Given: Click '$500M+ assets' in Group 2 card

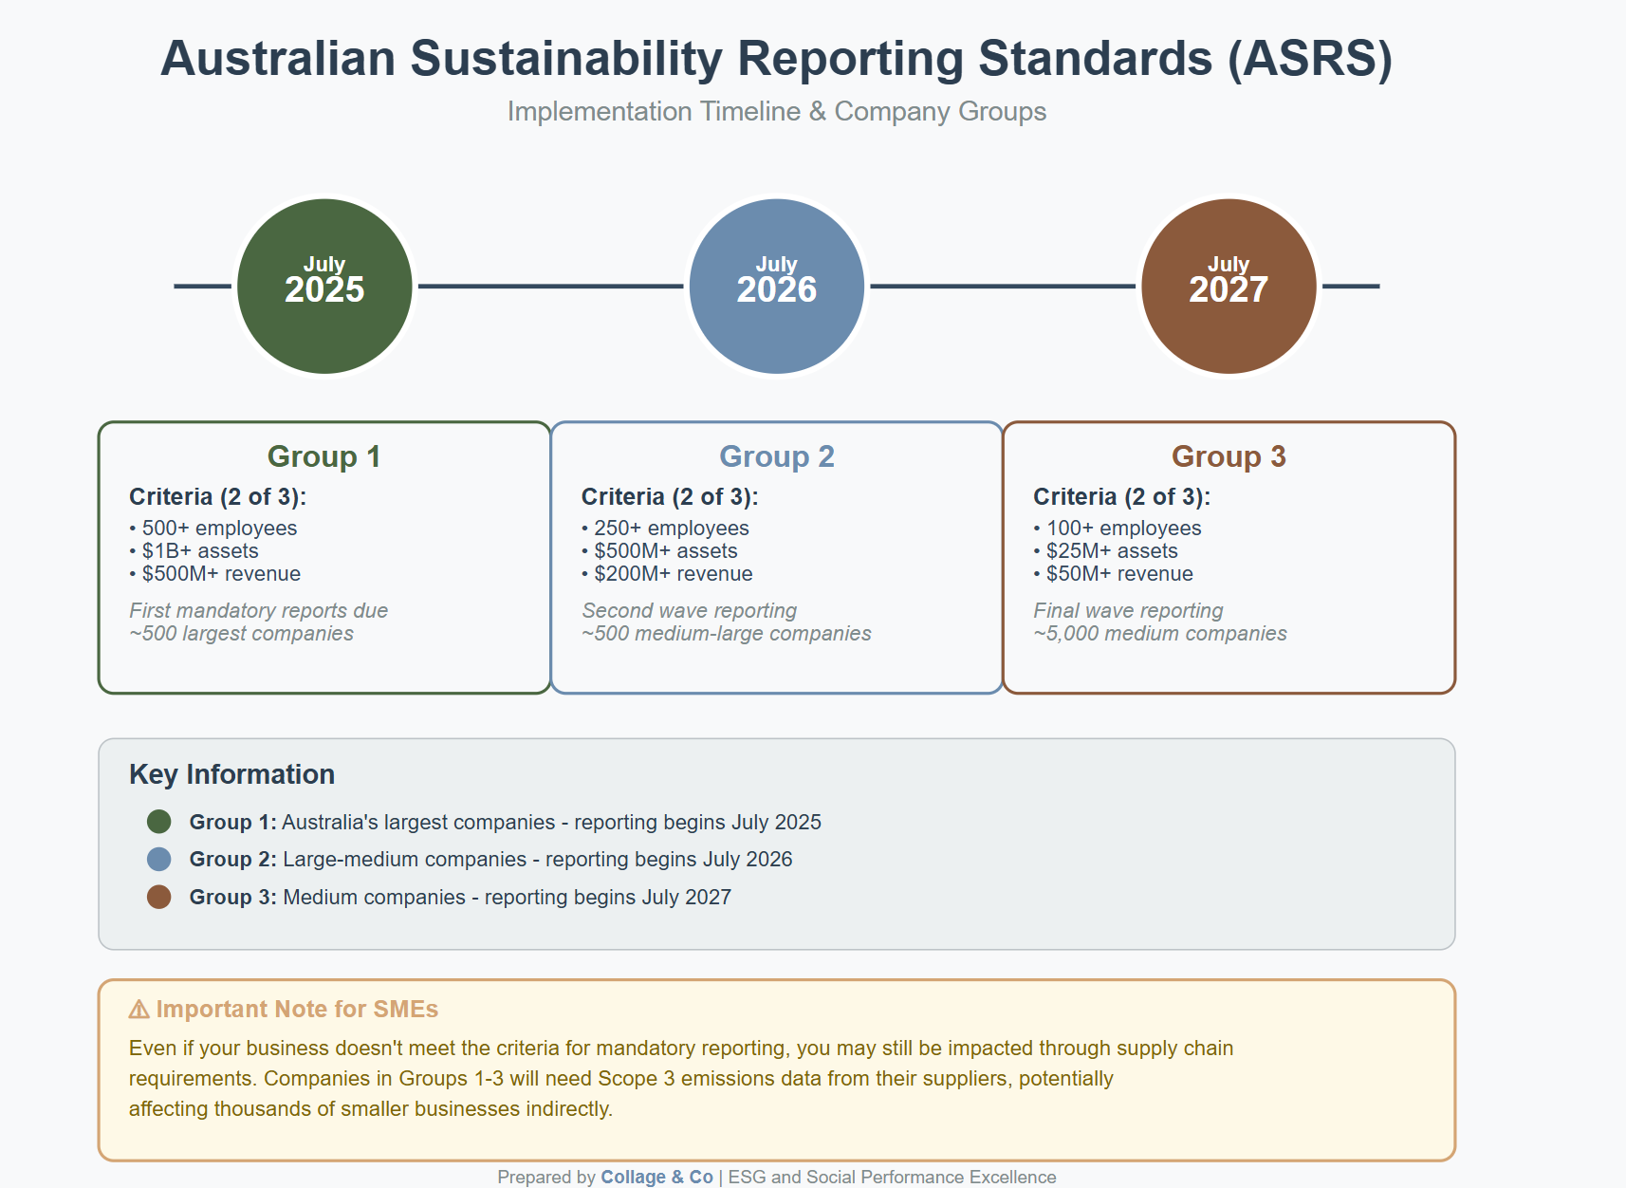Looking at the screenshot, I should [x=666, y=550].
